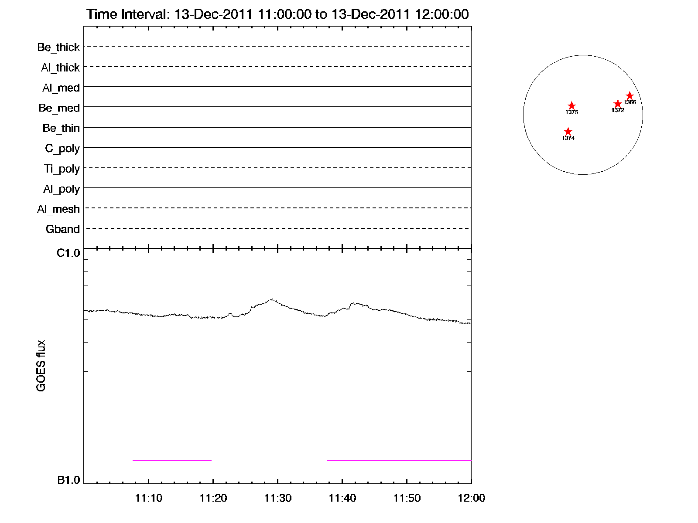Click the Be_med filter label
The height and width of the screenshot is (523, 698).
[59, 108]
